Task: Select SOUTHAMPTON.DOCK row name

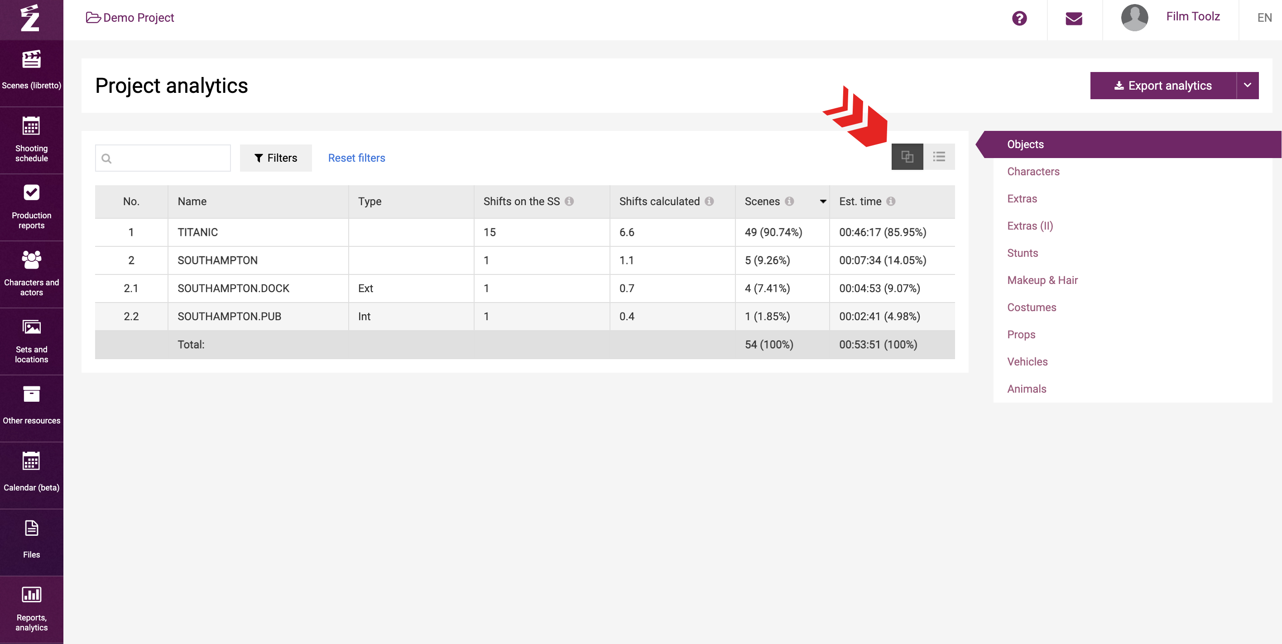Action: tap(233, 288)
